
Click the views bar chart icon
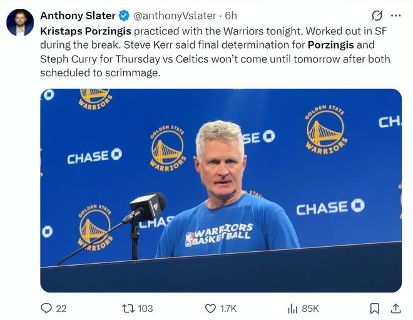point(292,308)
